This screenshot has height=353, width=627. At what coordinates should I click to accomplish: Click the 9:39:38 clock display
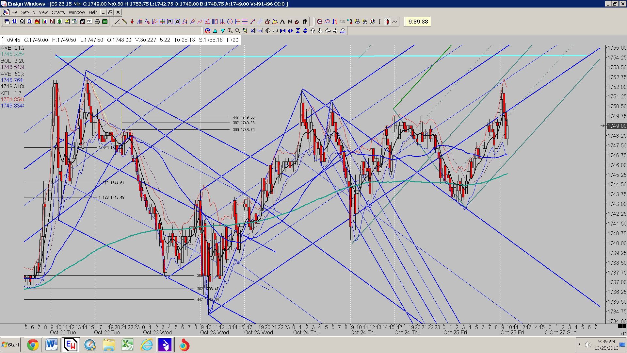(418, 22)
